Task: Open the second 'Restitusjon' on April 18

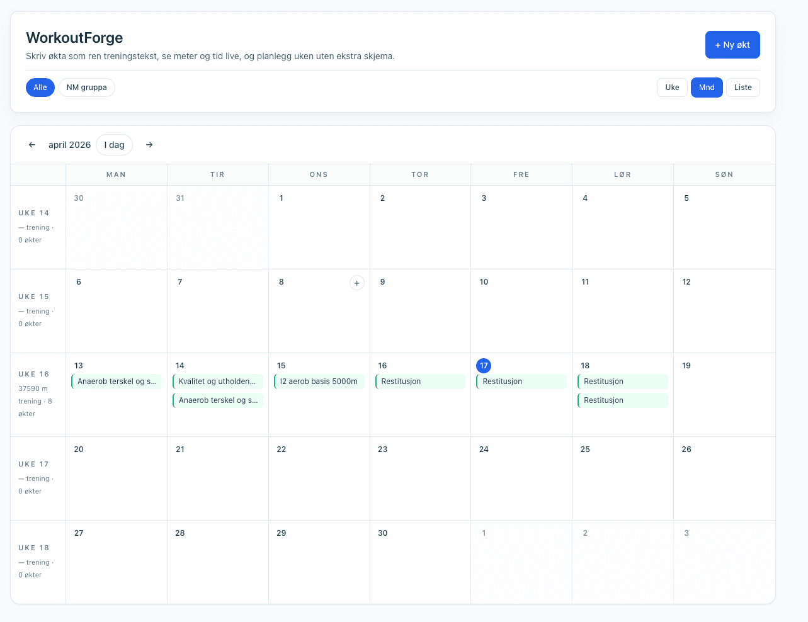Action: click(x=622, y=400)
